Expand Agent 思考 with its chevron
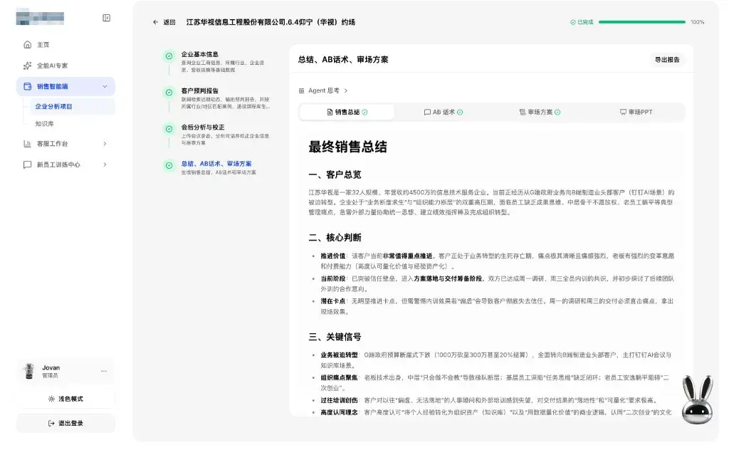This screenshot has width=729, height=450. (x=346, y=90)
